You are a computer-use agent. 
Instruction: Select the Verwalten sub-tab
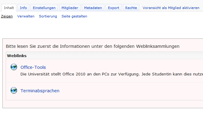[x=26, y=16]
